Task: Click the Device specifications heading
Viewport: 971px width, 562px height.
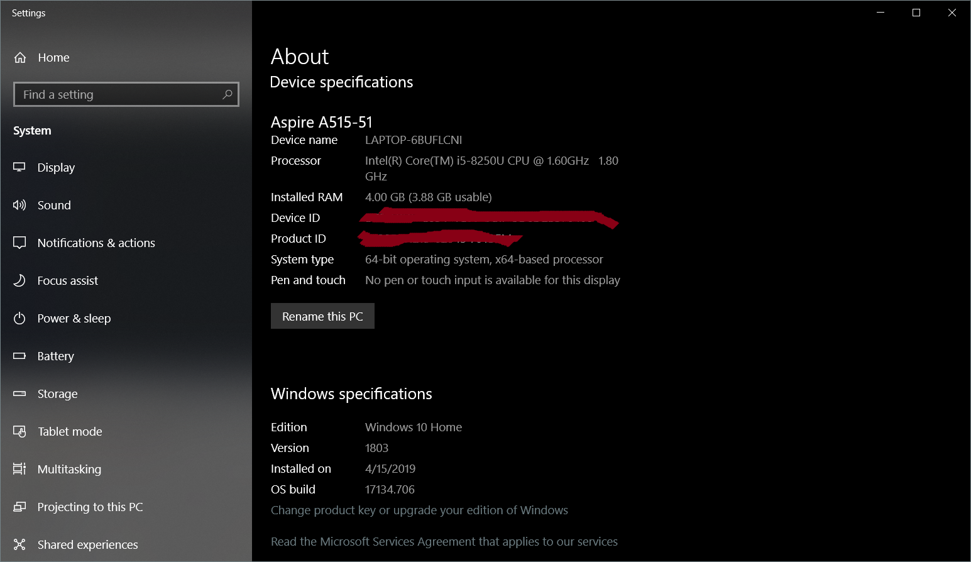Action: point(341,82)
